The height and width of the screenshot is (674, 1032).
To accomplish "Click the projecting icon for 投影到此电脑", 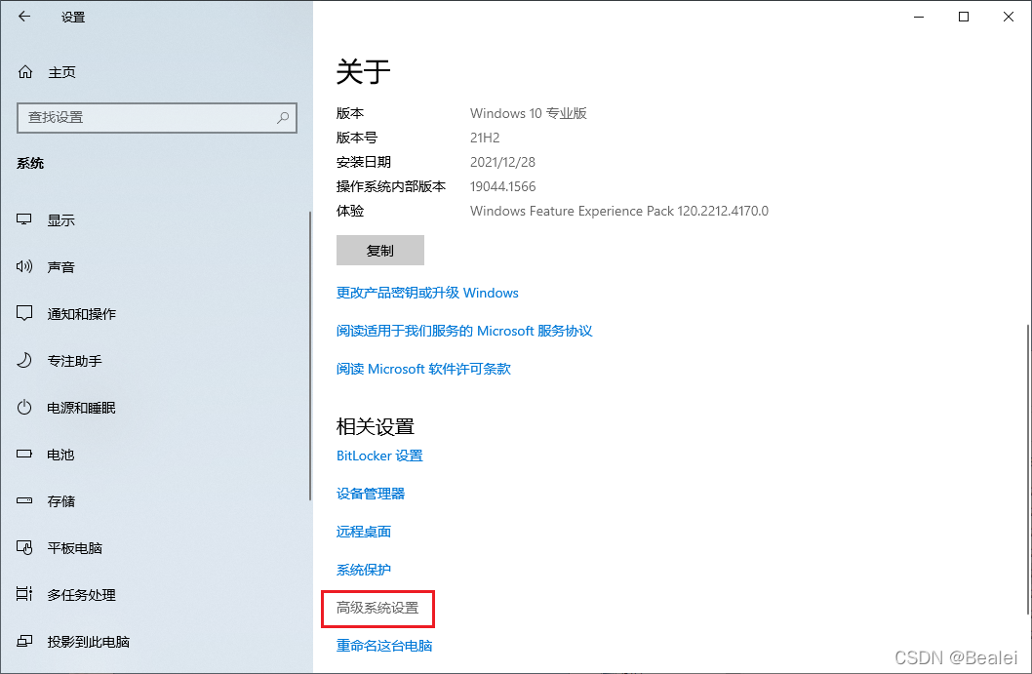I will [x=24, y=641].
